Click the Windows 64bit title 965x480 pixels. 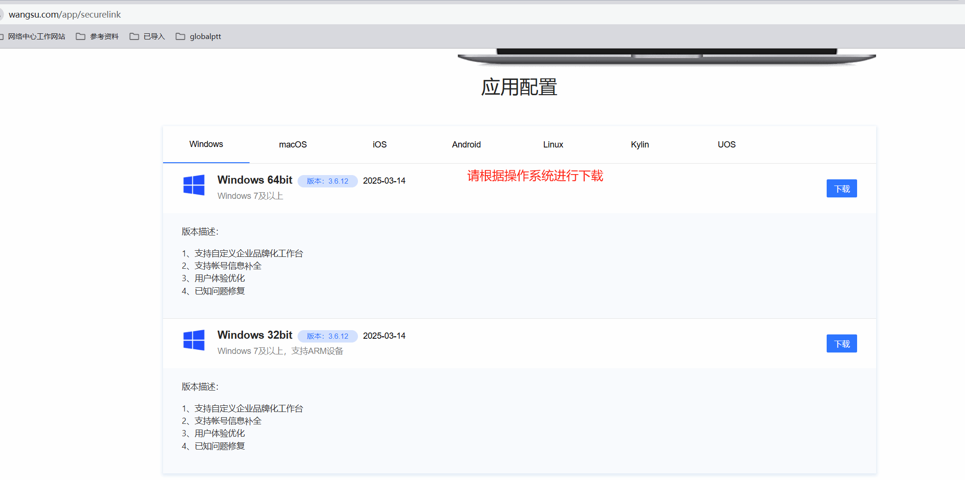click(x=255, y=180)
